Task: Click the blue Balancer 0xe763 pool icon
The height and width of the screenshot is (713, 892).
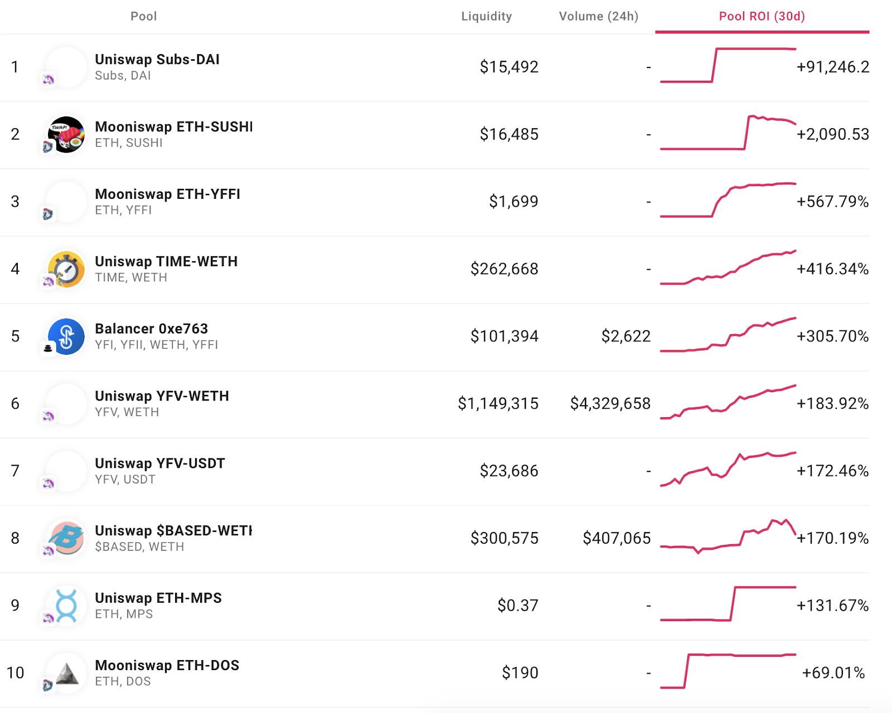Action: [x=67, y=336]
